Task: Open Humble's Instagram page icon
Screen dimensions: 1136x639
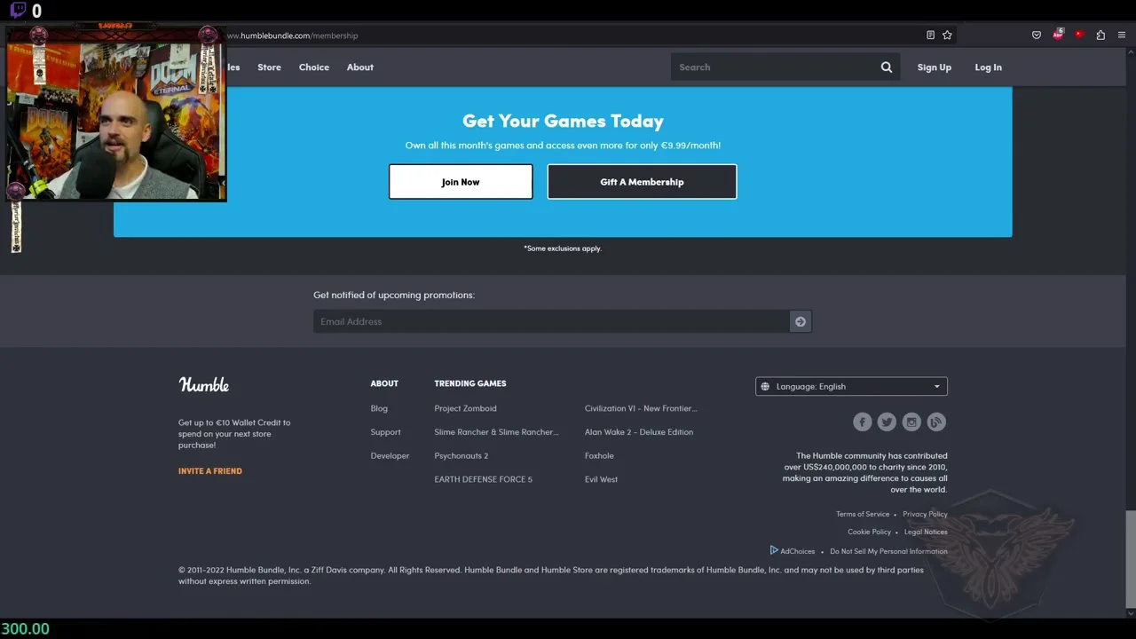Action: pyautogui.click(x=911, y=422)
